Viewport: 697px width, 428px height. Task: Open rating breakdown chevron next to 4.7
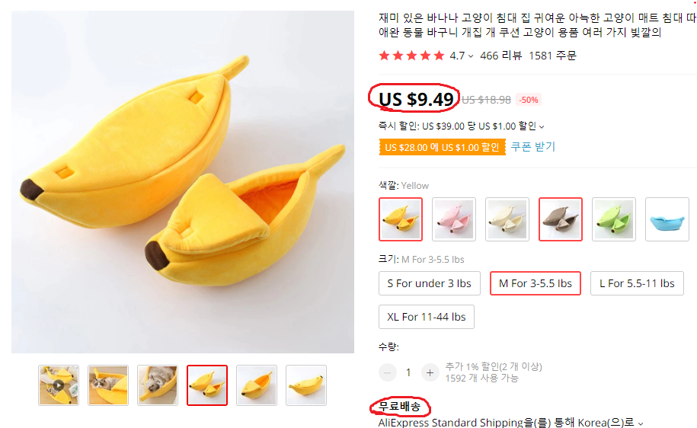(471, 56)
